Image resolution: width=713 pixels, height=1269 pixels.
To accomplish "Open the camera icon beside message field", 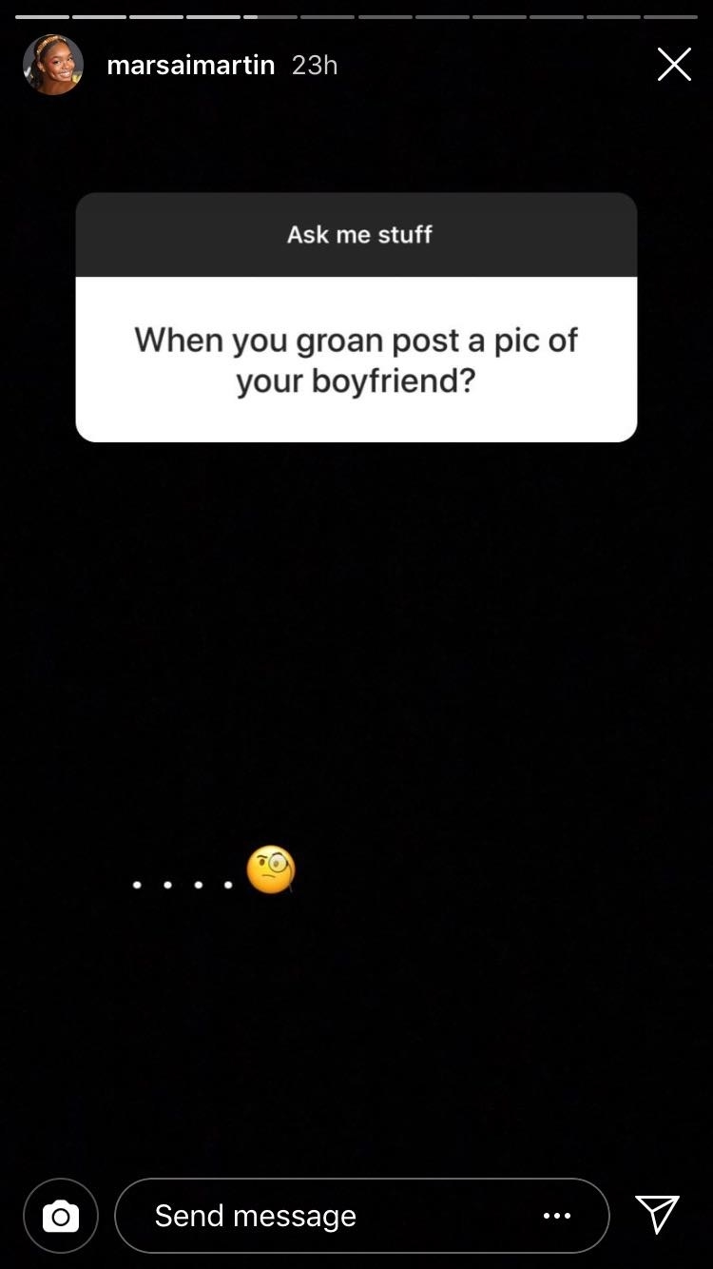I will [61, 1216].
